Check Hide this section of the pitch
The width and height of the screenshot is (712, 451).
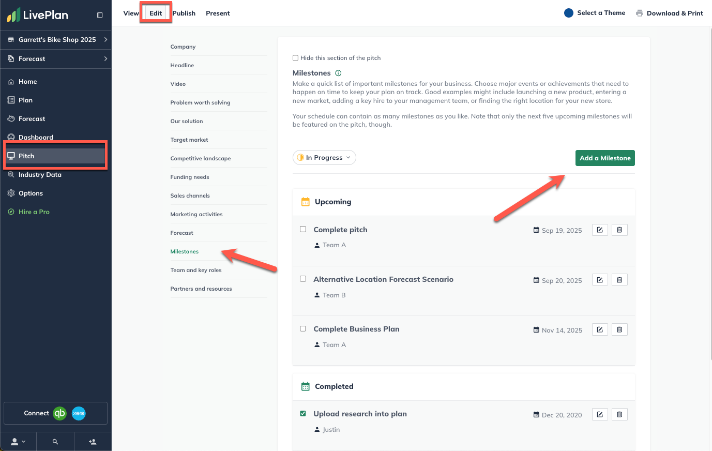coord(296,58)
